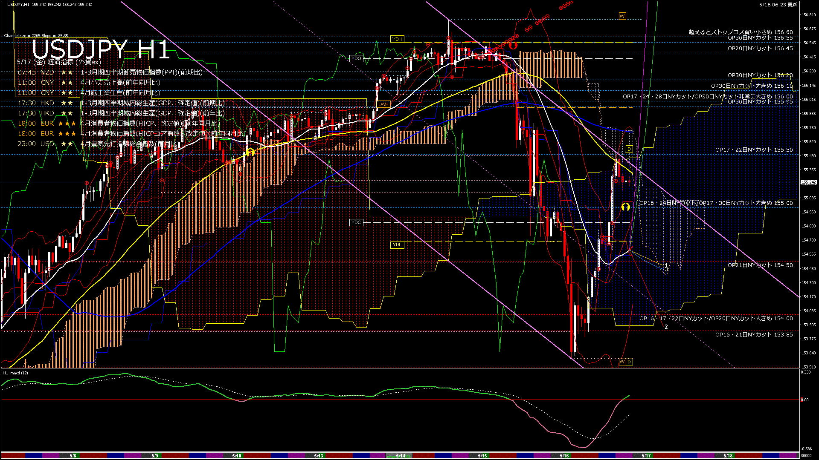
Task: Click the 5/13 date marker
Action: (319, 456)
